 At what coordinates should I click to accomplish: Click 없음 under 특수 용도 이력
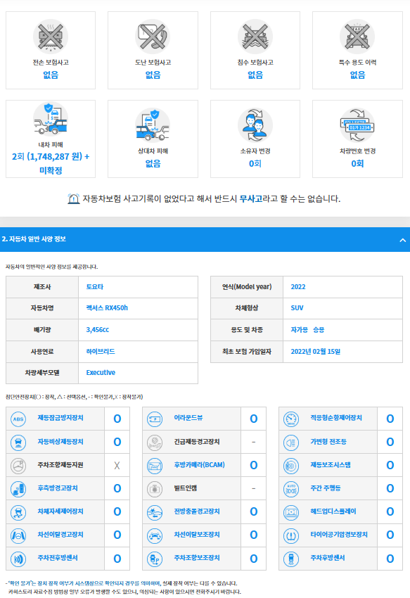(x=357, y=75)
